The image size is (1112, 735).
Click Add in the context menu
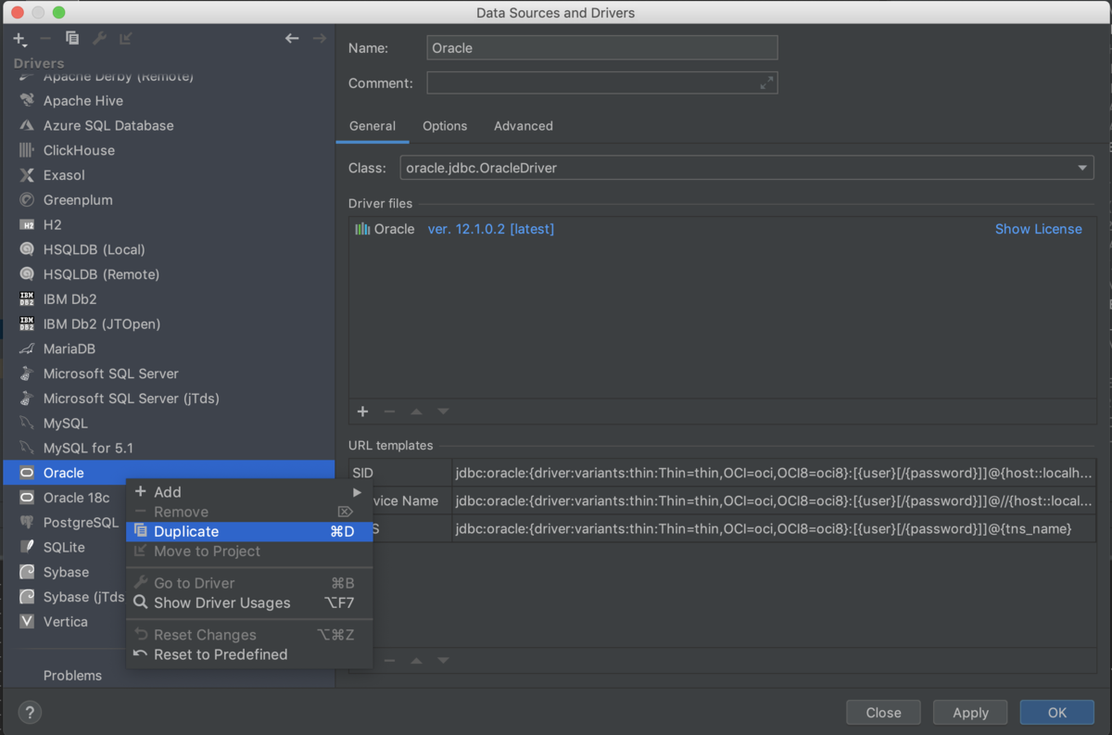248,492
